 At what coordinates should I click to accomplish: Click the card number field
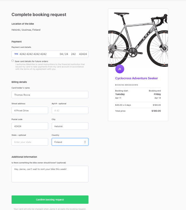(x=33, y=54)
